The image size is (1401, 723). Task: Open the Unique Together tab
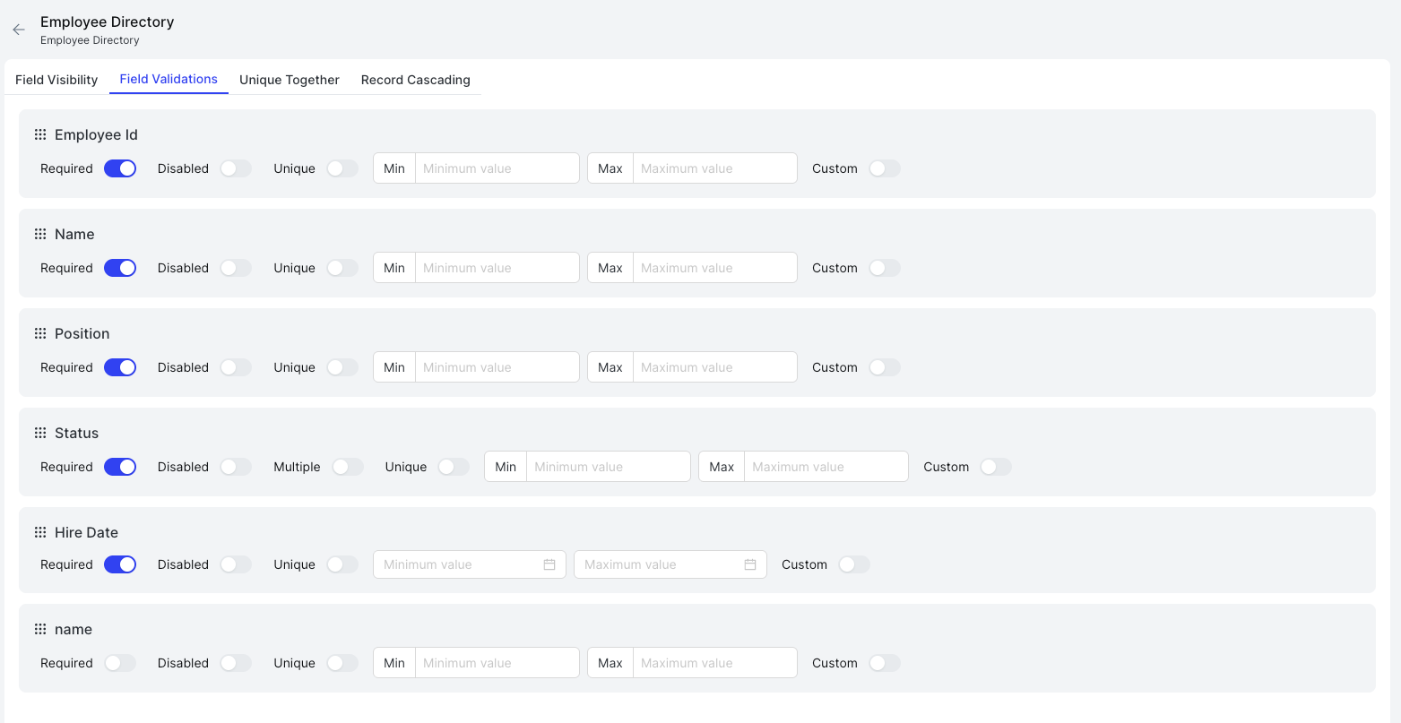tap(289, 80)
